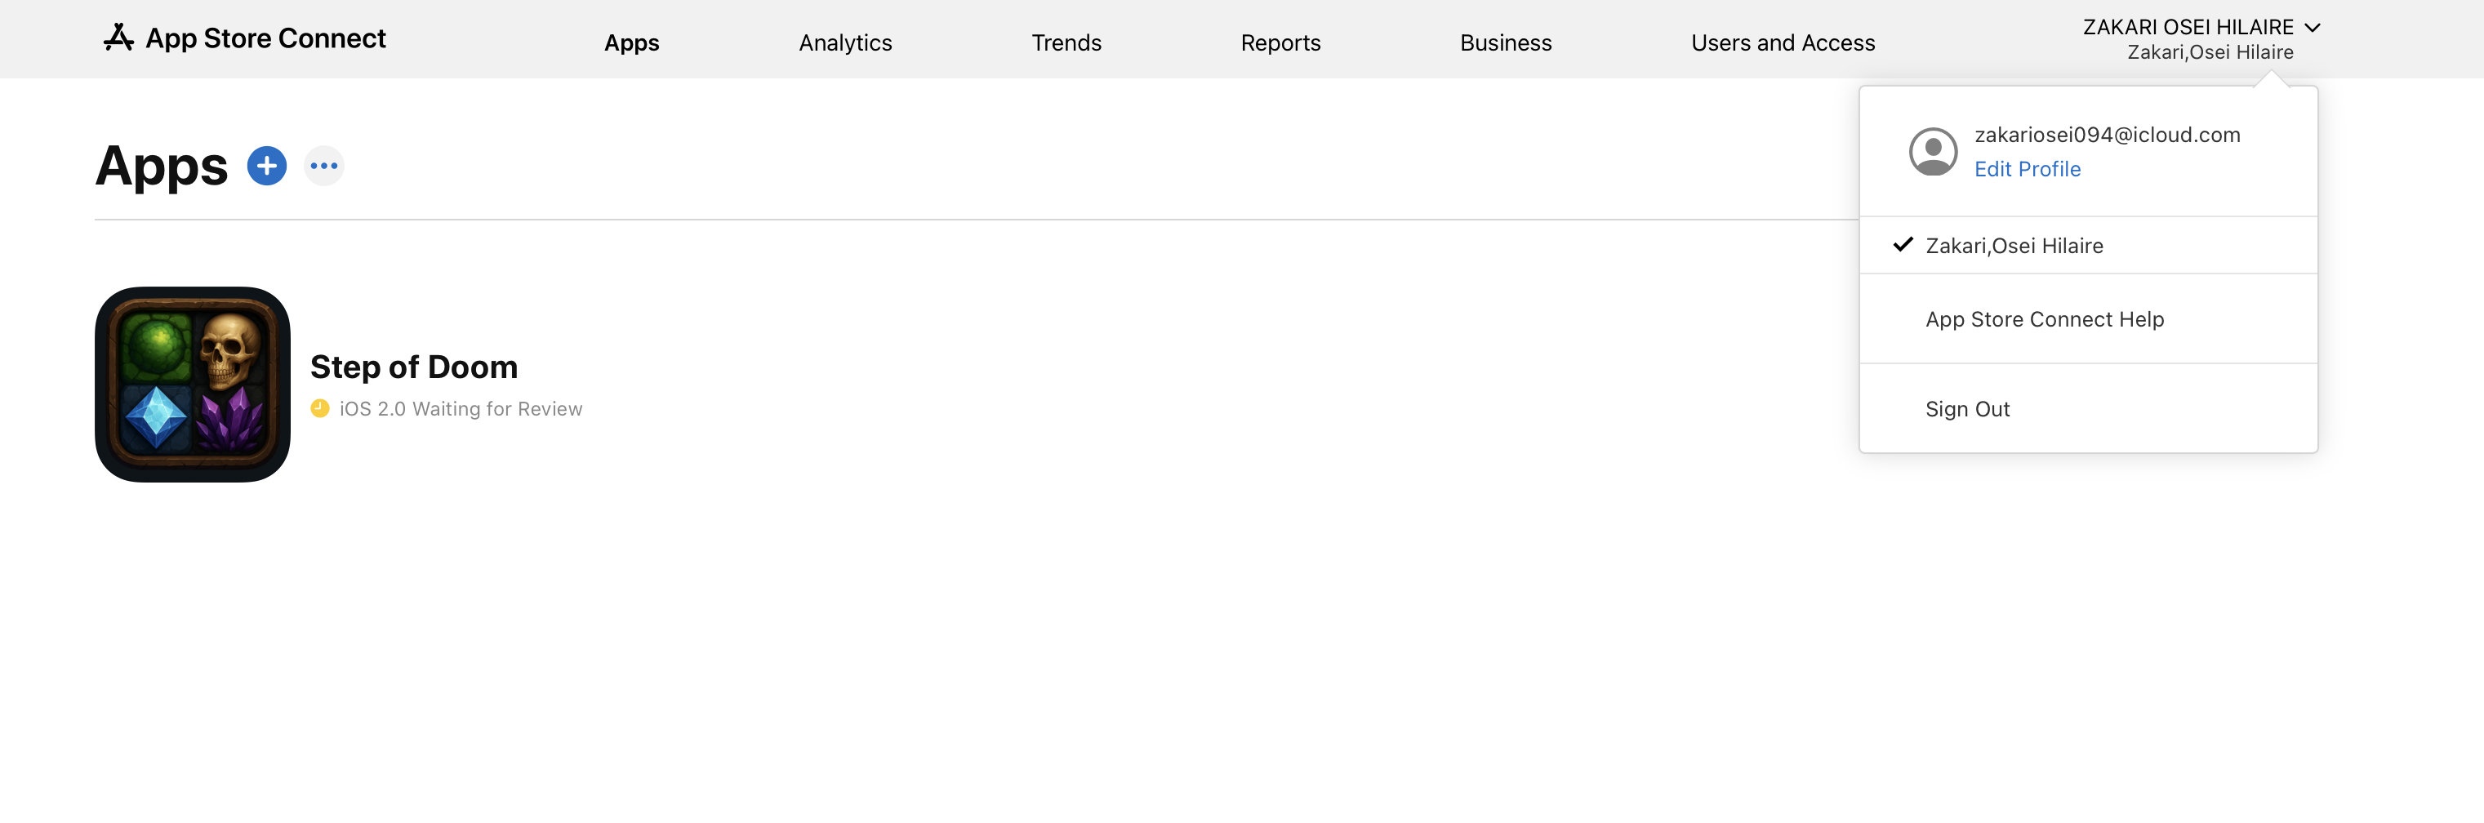Collapse the ZAKARI OSEI HILAIRE account dropdown chevron
2484x823 pixels.
coord(2313,28)
